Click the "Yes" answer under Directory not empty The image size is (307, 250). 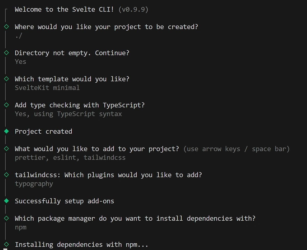[x=20, y=62]
